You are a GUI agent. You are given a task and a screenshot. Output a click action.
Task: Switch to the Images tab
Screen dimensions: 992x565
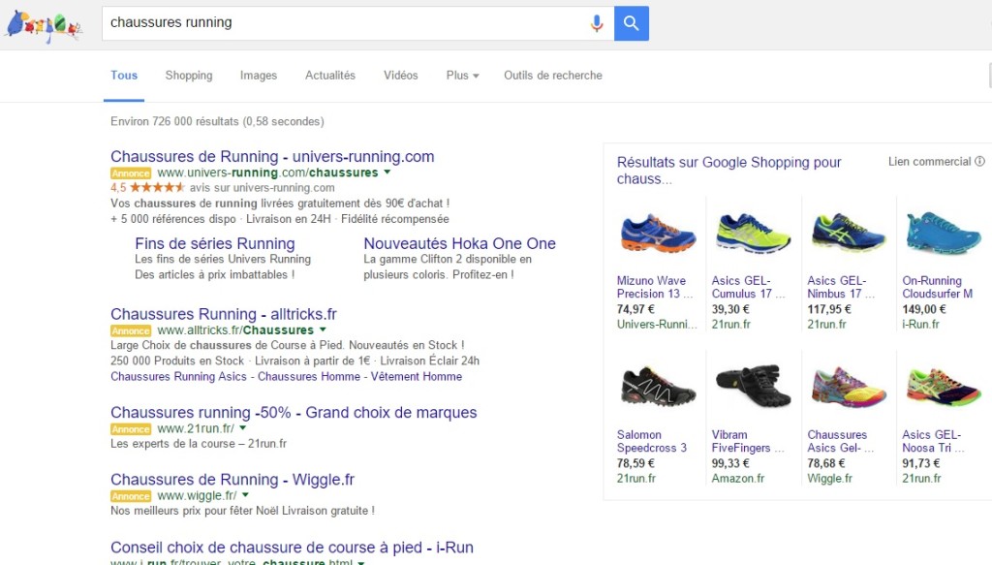(258, 76)
